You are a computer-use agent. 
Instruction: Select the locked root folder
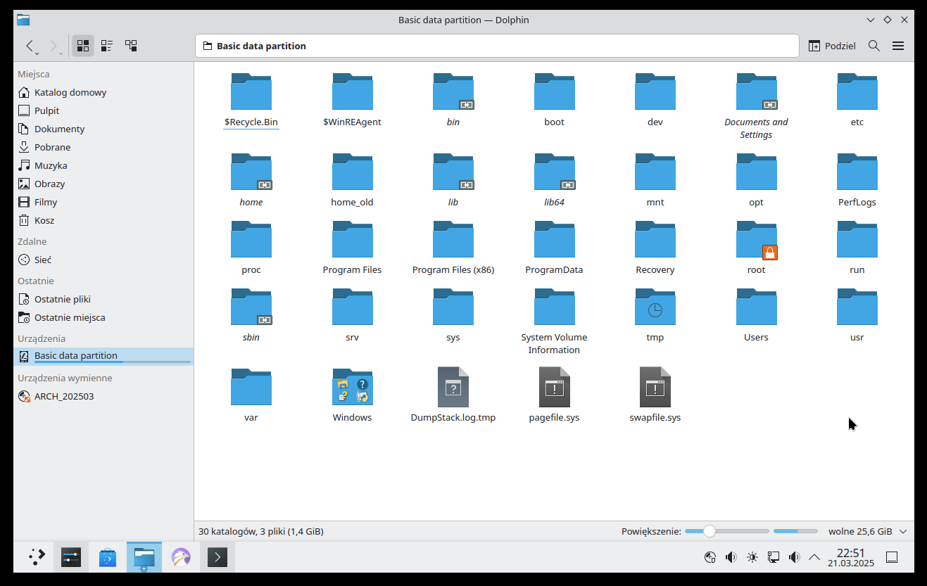[x=756, y=248]
